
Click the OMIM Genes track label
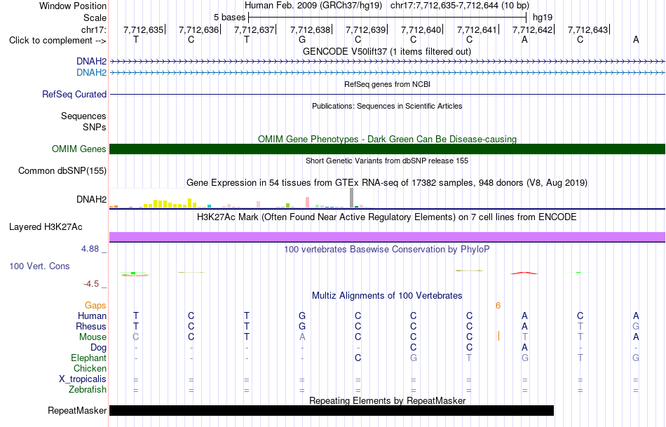(79, 149)
